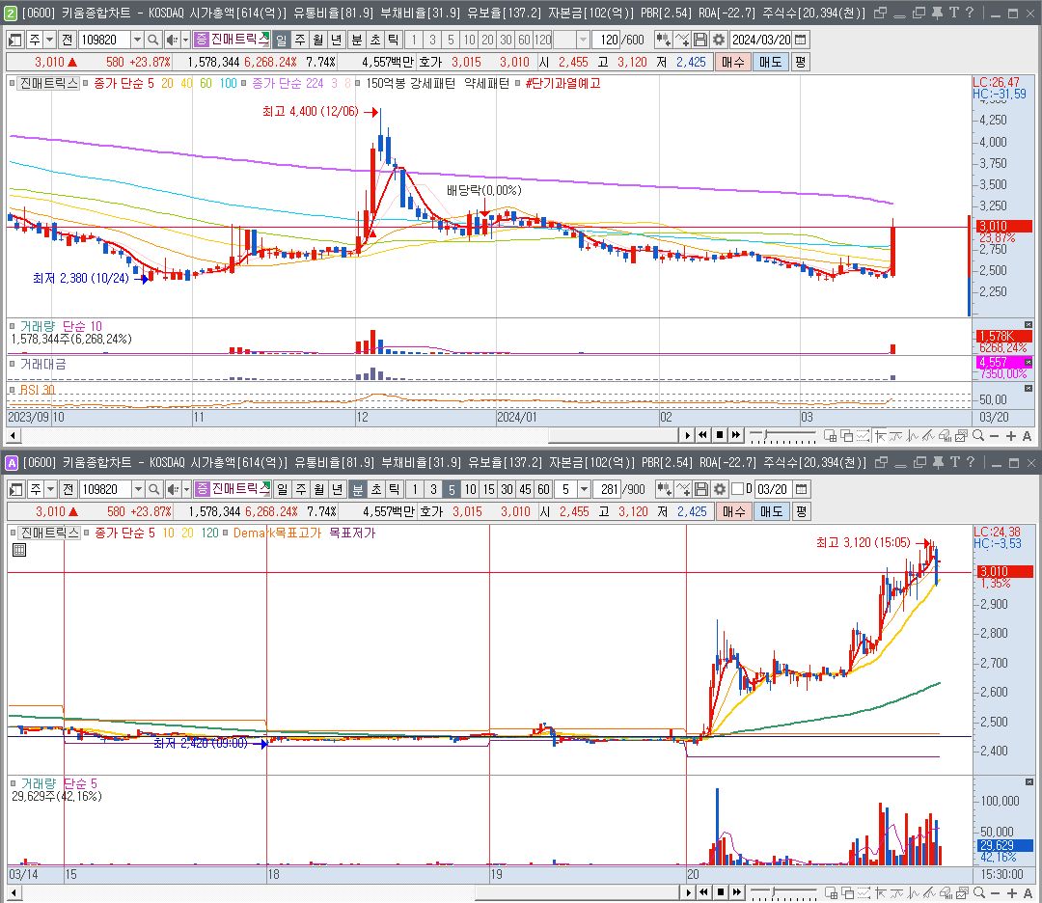The width and height of the screenshot is (1042, 903).
Task: Click 전 button in top chart toolbar
Action: pyautogui.click(x=68, y=40)
